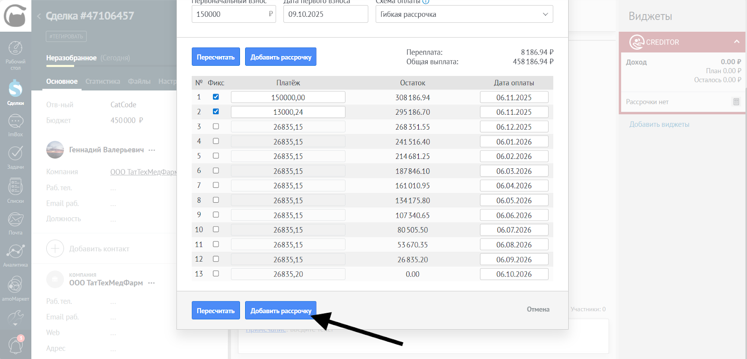Viewport: 747px width, 359px height.
Task: Open Аналитика analytics icon
Action: [15, 255]
